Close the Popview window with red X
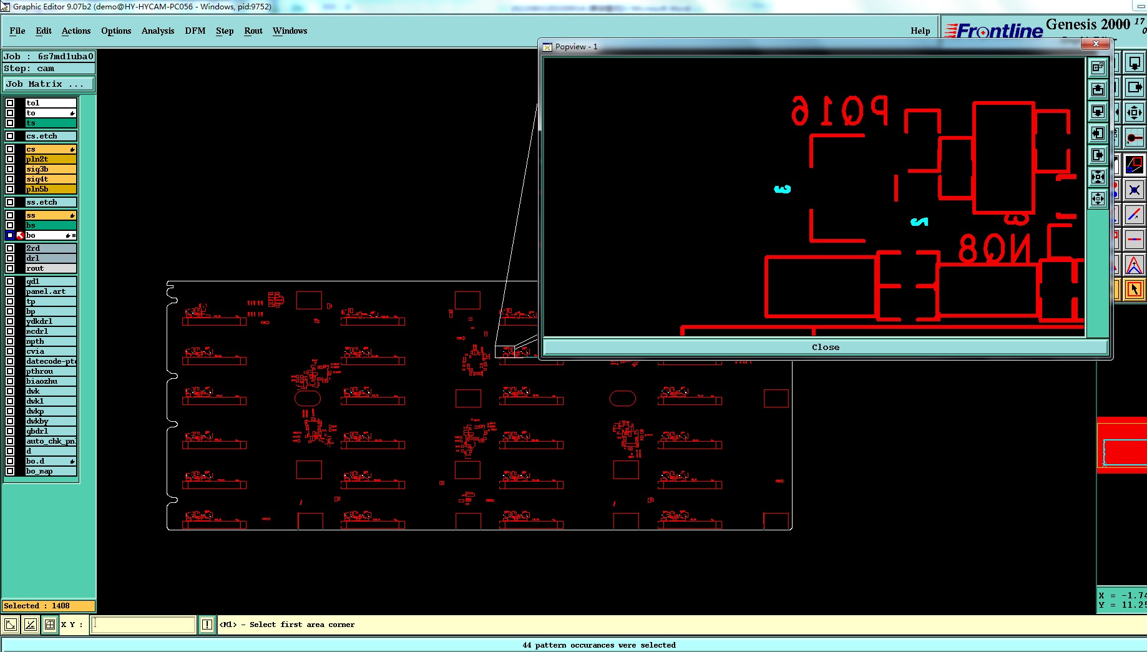Screen dimensions: 1147x652 [x=1096, y=44]
